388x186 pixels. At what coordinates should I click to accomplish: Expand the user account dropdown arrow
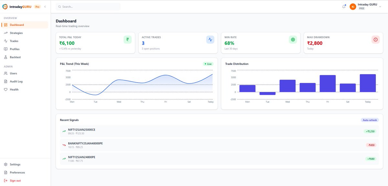click(380, 6)
